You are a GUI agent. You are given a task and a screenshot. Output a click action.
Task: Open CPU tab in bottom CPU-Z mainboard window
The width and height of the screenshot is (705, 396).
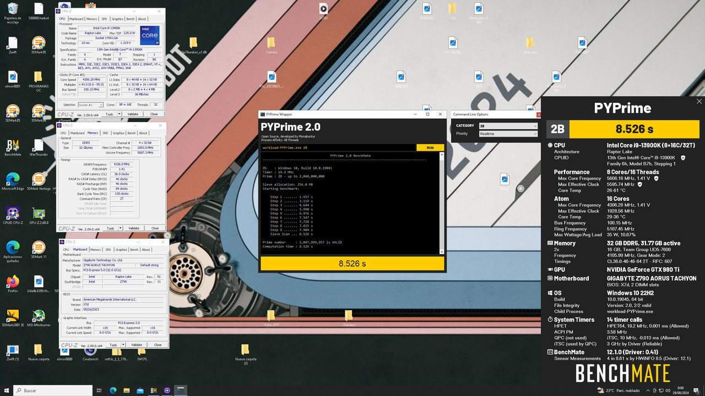[x=66, y=250]
